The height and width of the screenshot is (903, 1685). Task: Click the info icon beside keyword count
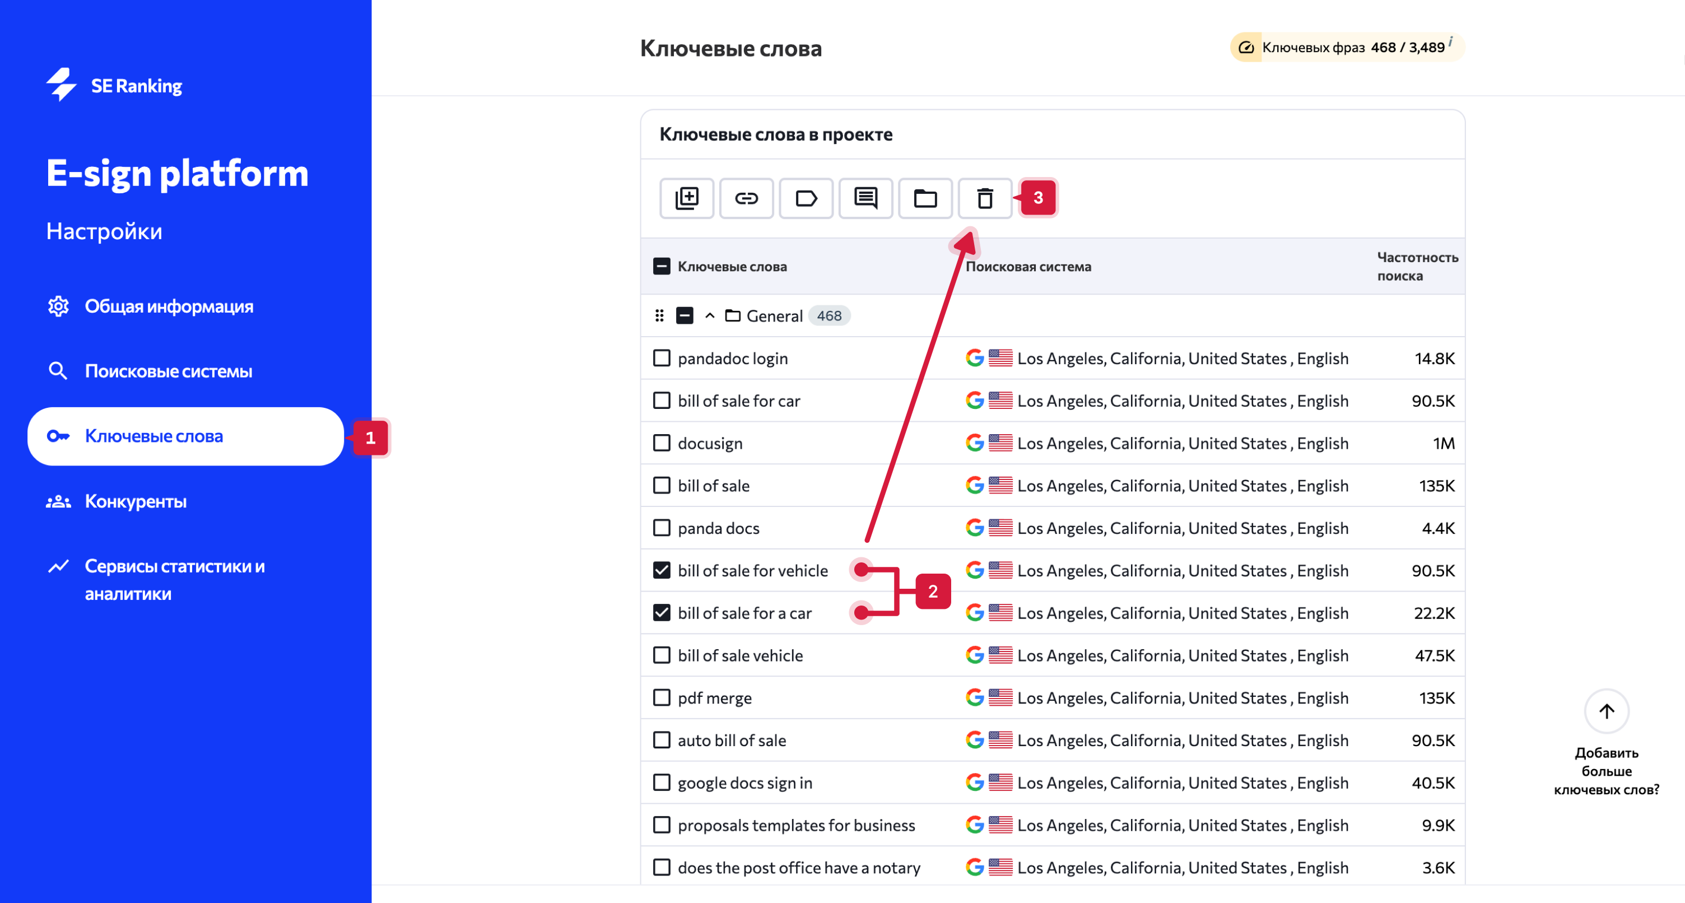tap(1450, 41)
